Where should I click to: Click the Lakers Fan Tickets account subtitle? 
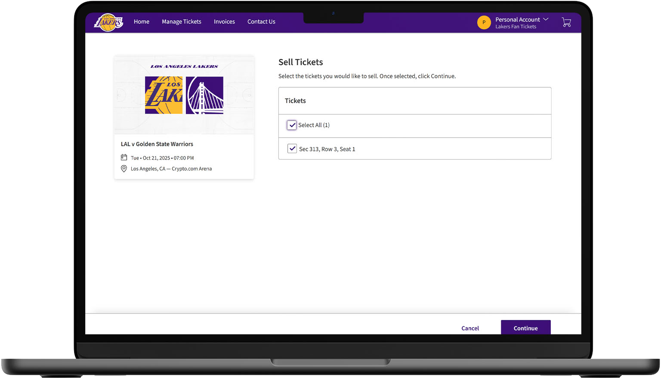[516, 27]
